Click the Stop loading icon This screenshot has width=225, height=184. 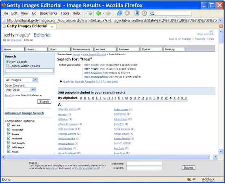127,13
